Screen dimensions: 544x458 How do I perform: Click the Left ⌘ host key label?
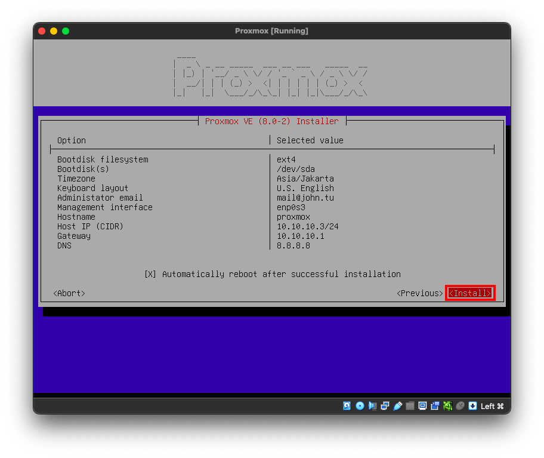(x=492, y=406)
